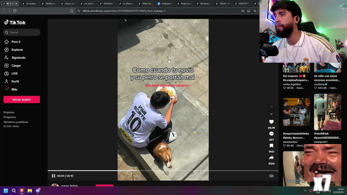Screen dimensions: 347x195
Task: Switch to the Se matnar tab
Action: [x=29, y=4]
